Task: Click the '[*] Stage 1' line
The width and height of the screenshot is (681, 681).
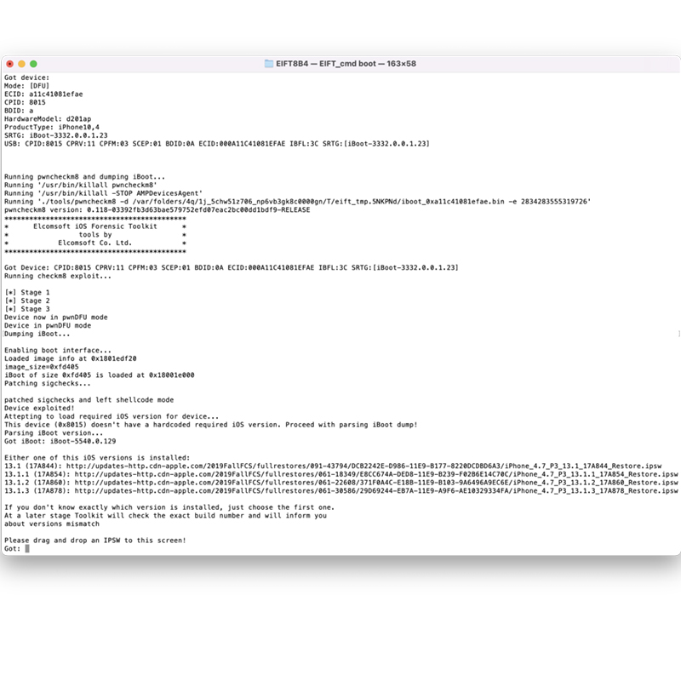Action: (x=27, y=292)
